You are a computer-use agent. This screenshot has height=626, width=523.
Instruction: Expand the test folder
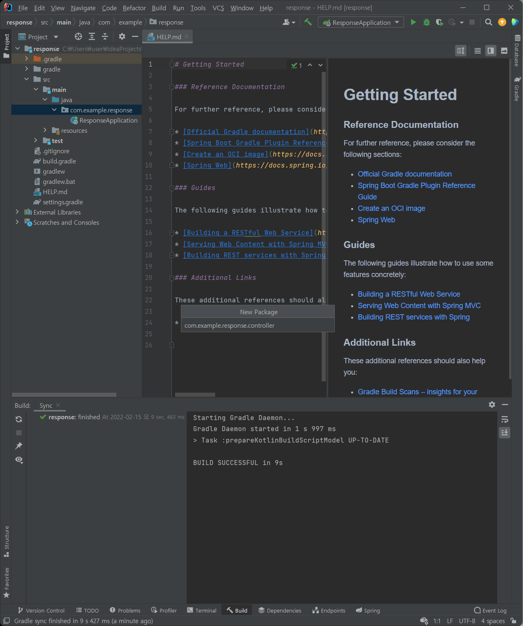point(36,141)
